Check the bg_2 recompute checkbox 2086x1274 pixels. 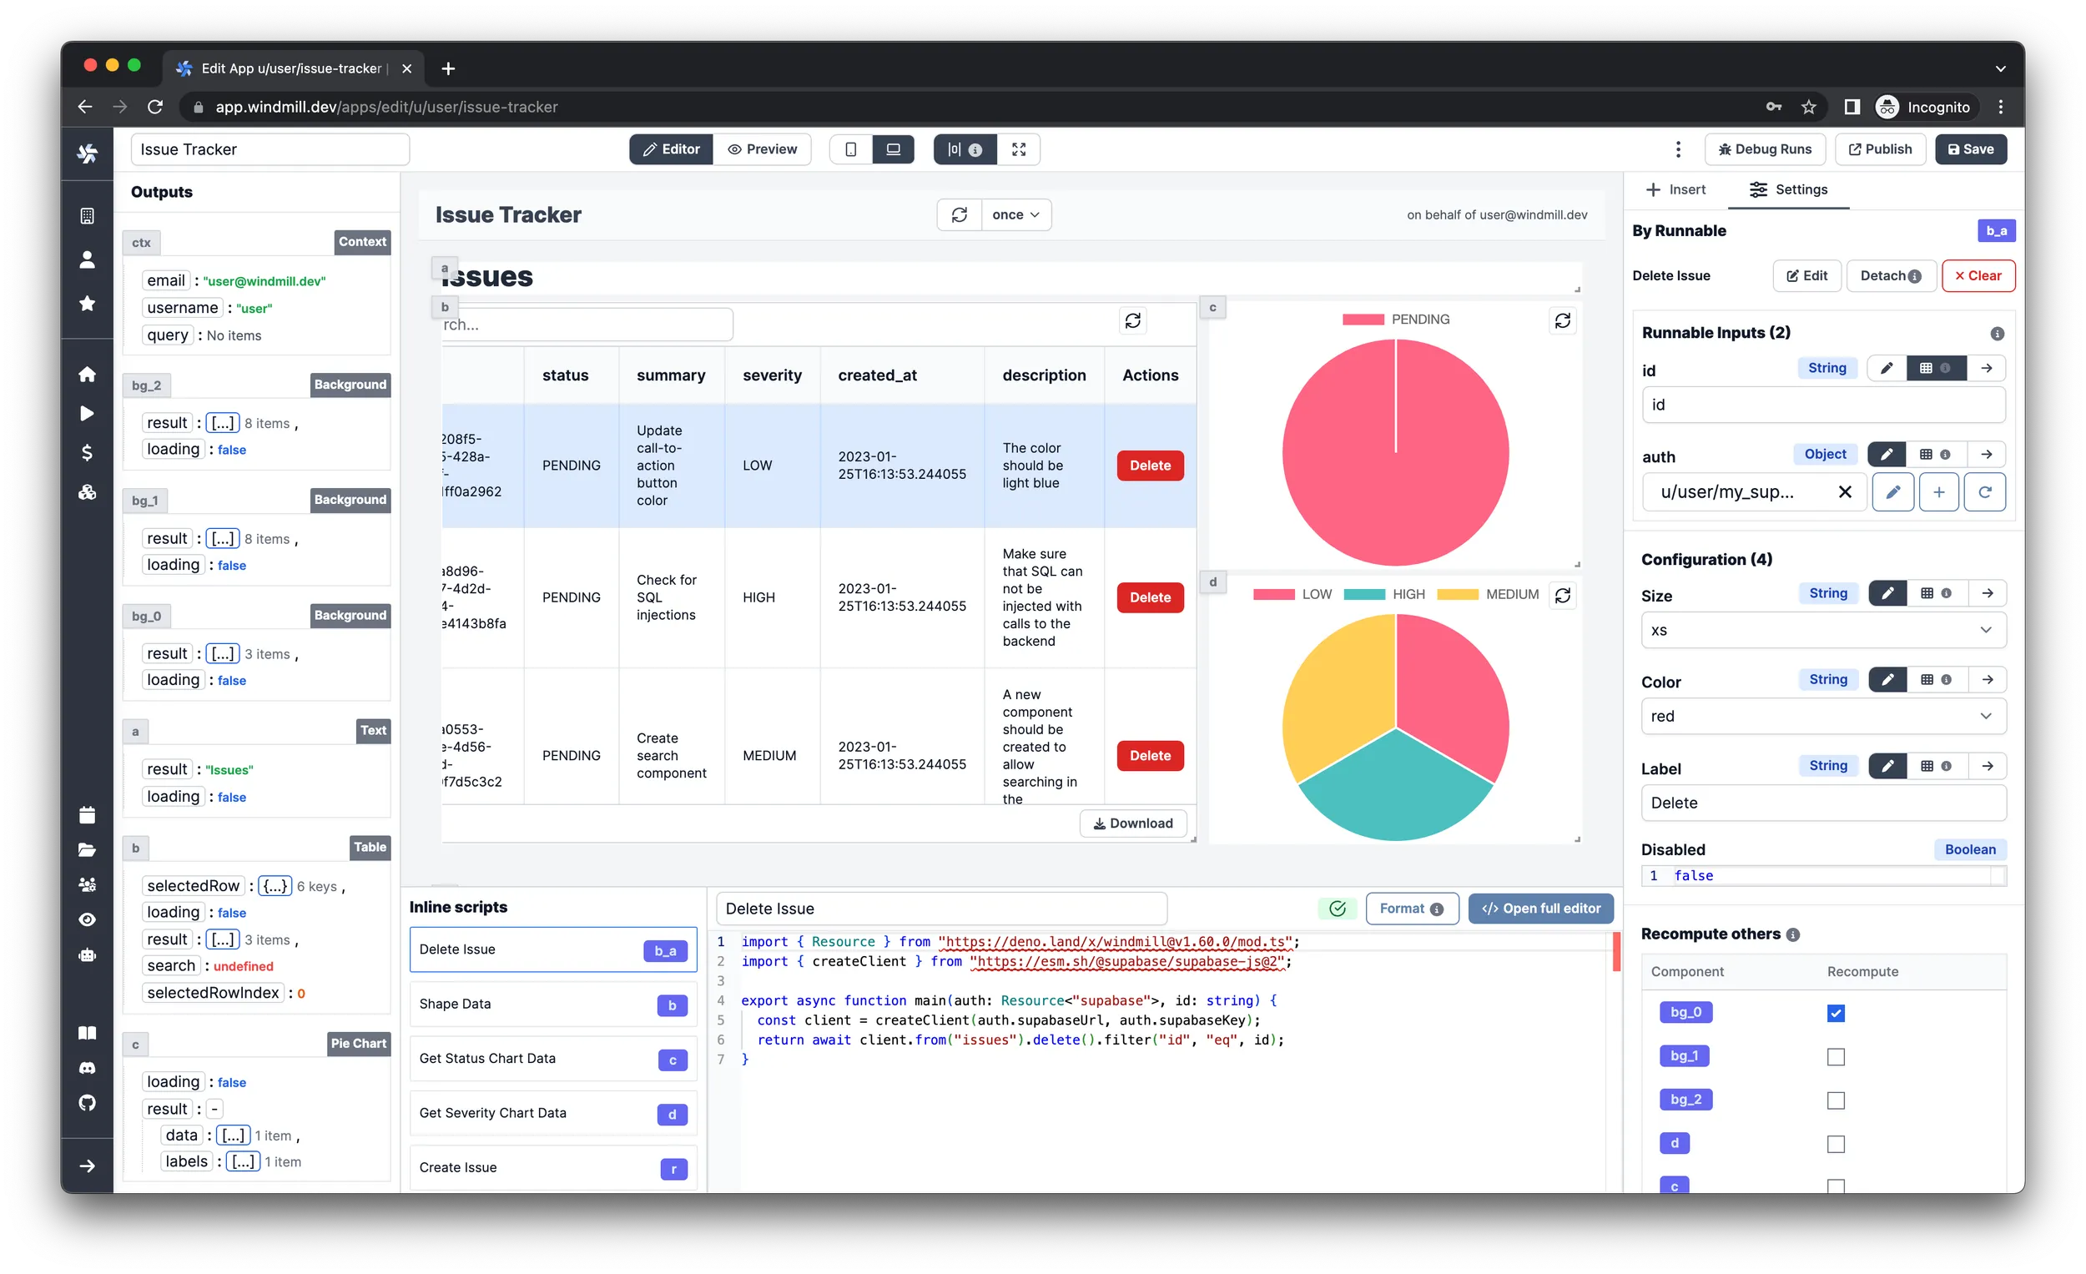tap(1836, 1100)
